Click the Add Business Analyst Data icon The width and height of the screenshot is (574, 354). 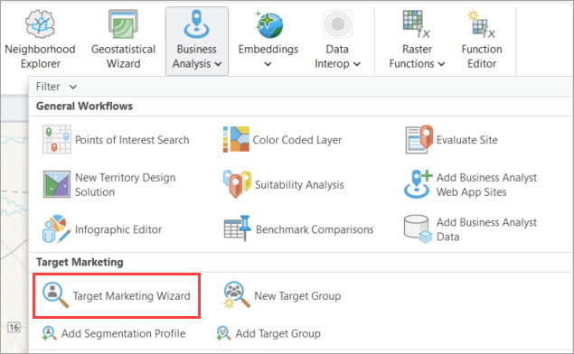418,229
